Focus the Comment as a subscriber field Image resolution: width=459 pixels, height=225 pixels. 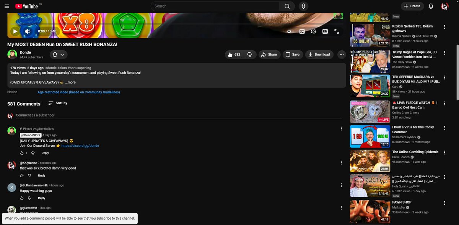180,115
